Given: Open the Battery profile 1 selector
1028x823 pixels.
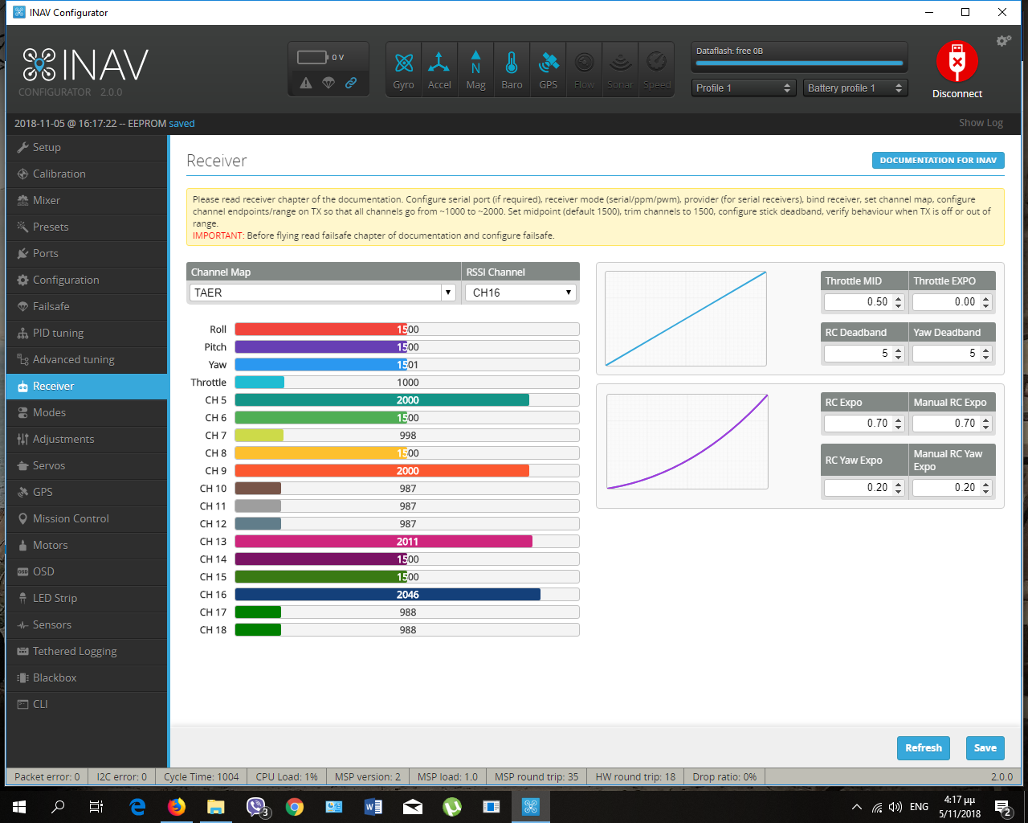Looking at the screenshot, I should (x=855, y=88).
